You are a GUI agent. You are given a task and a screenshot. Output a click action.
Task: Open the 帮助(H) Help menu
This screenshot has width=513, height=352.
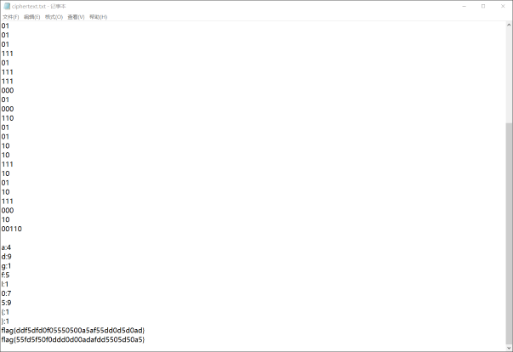[98, 17]
